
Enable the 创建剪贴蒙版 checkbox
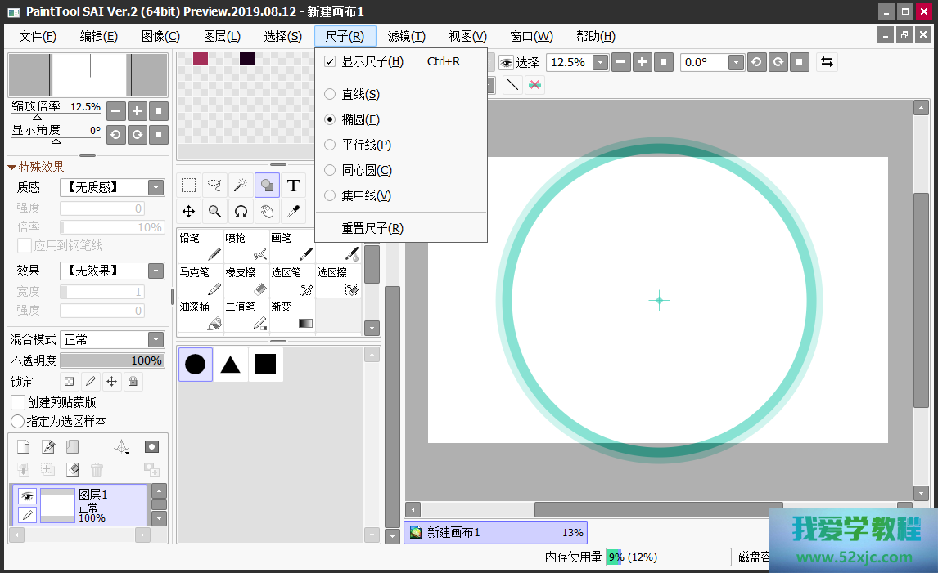(x=18, y=402)
